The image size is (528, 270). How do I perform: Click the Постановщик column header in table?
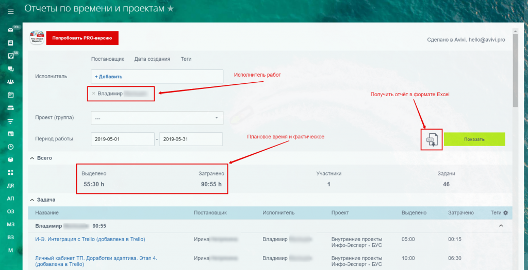[x=210, y=212]
